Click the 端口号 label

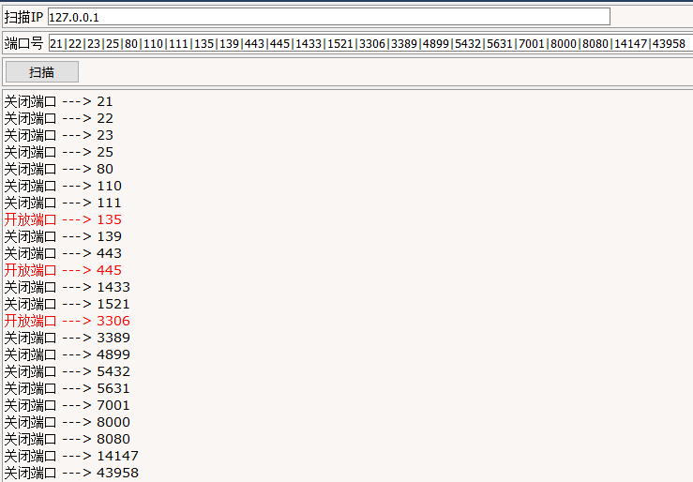(24, 43)
